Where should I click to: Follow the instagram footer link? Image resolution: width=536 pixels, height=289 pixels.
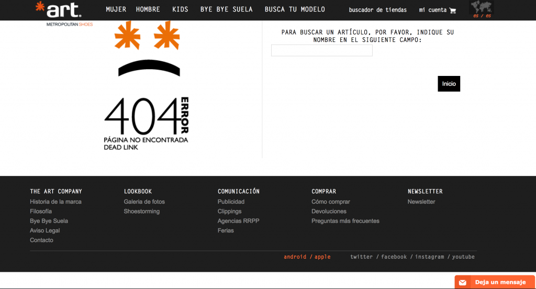tap(429, 257)
